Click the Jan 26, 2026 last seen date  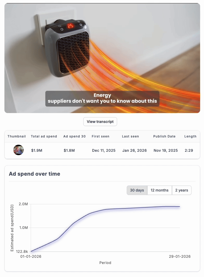pos(135,150)
